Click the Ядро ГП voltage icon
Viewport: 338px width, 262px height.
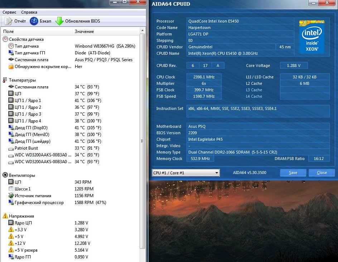[11, 257]
